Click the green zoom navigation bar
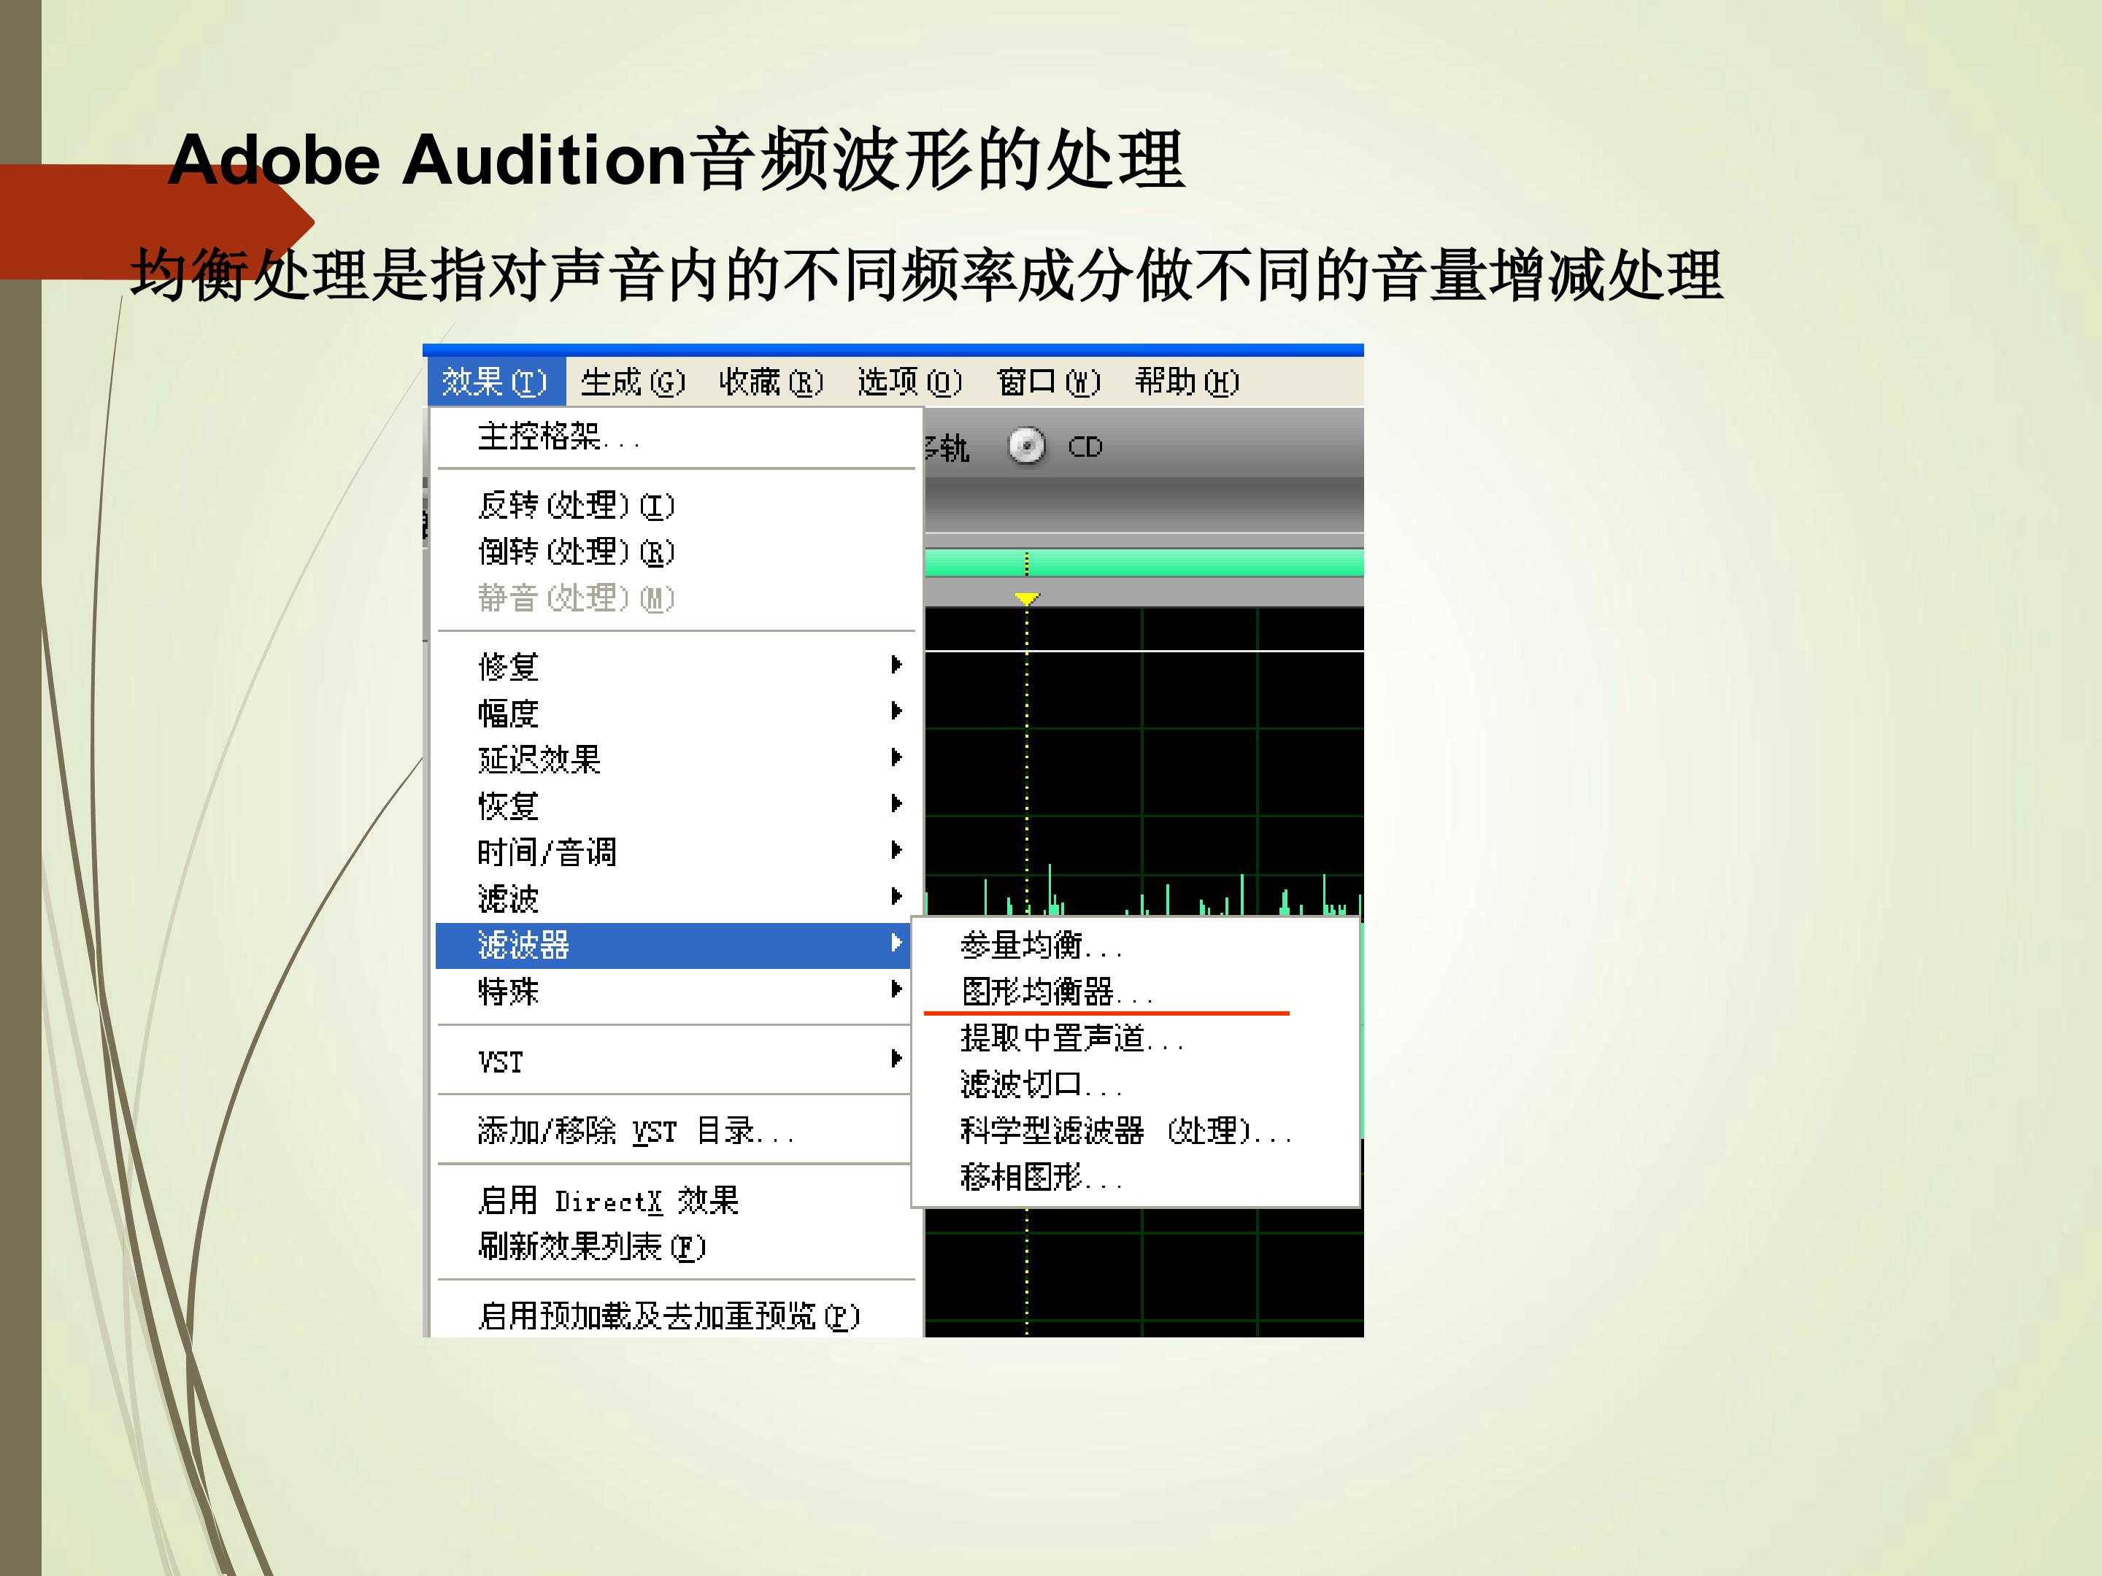This screenshot has width=2102, height=1576. click(x=1144, y=563)
